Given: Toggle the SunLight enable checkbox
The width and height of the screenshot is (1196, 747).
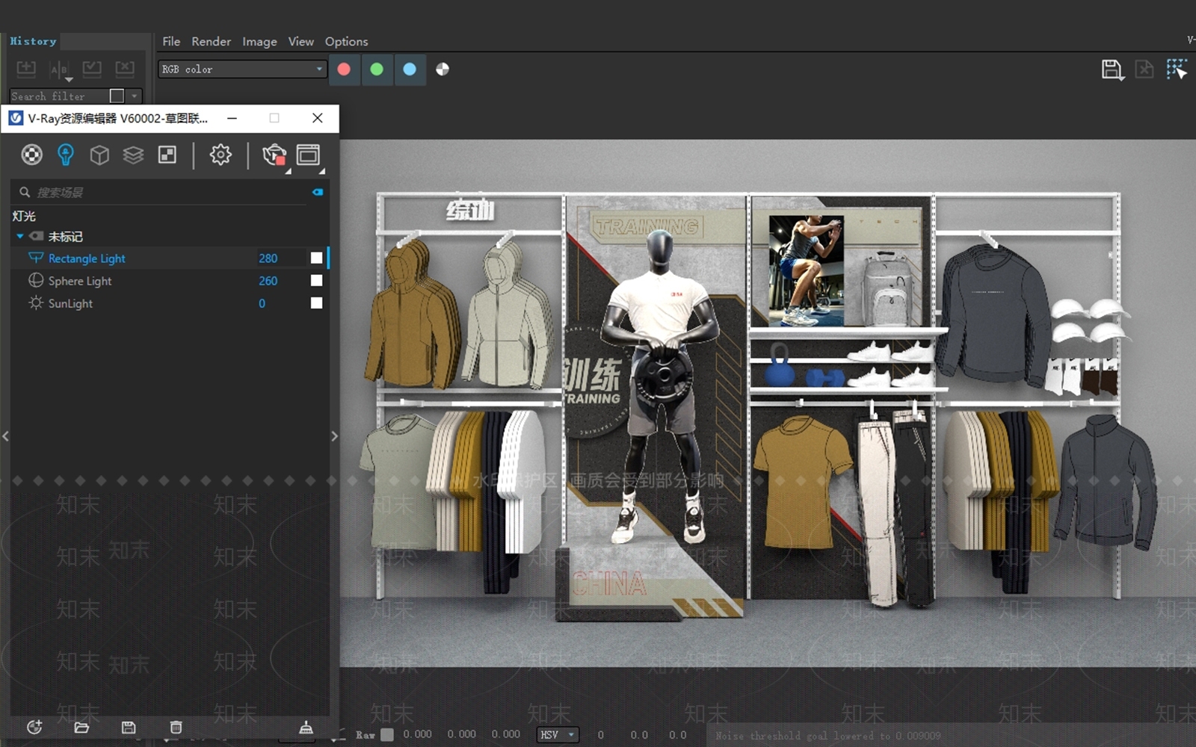Looking at the screenshot, I should (316, 303).
